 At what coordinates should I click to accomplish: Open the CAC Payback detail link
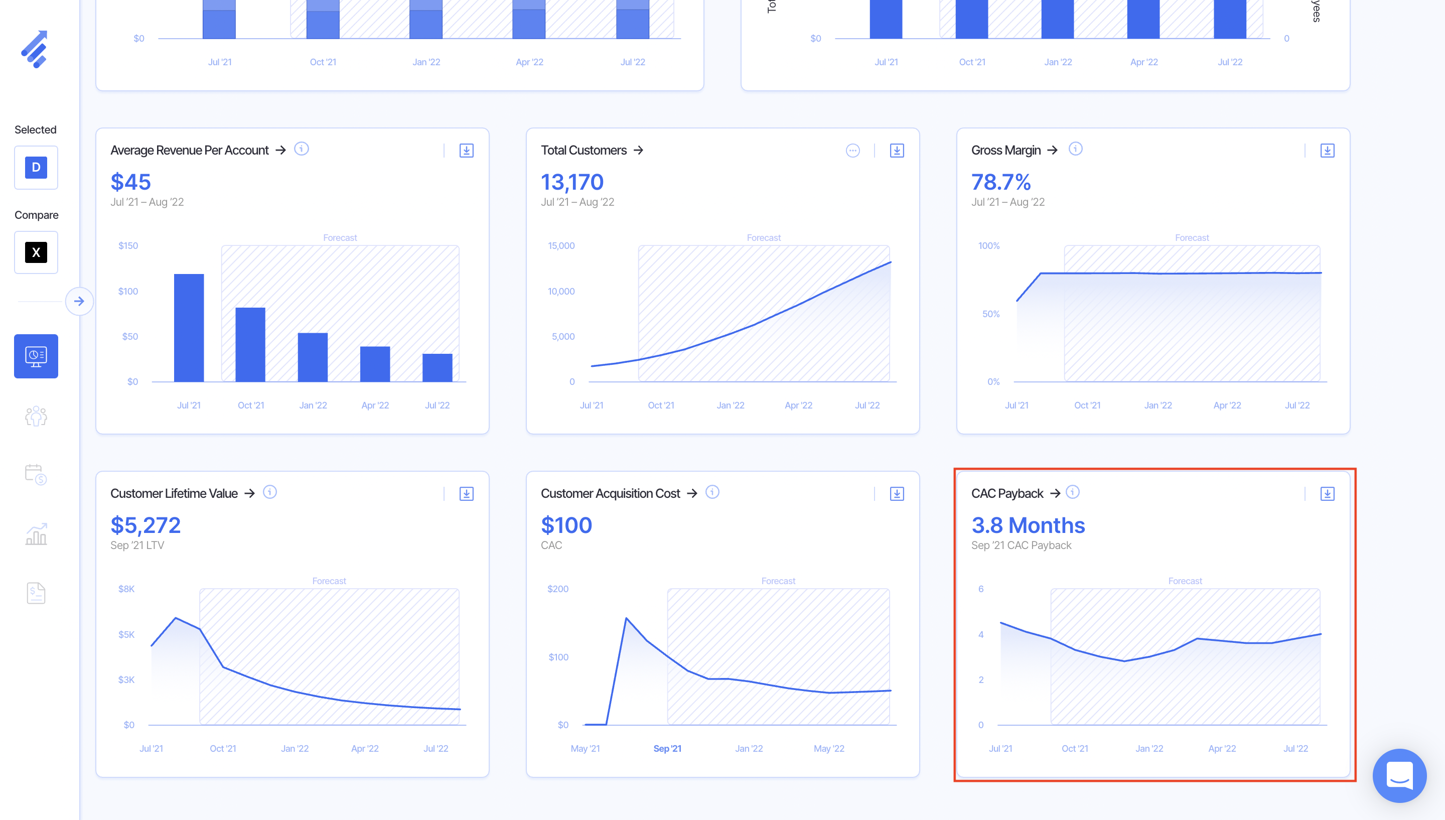click(1055, 493)
